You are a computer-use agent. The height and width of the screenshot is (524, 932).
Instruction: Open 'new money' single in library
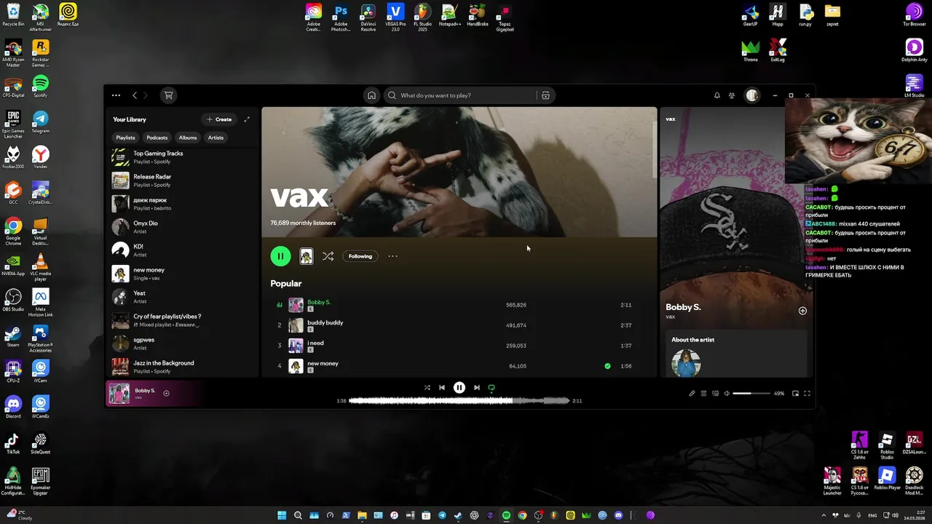tap(182, 274)
